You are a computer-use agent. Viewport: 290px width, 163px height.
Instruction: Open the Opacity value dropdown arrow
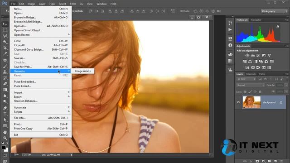(x=286, y=85)
